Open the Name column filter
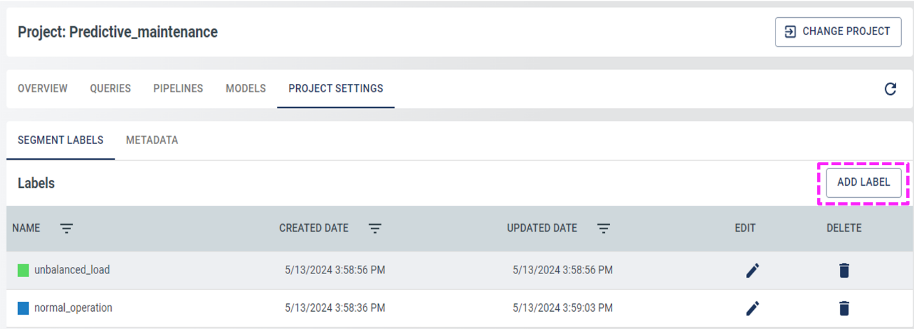 coord(67,229)
